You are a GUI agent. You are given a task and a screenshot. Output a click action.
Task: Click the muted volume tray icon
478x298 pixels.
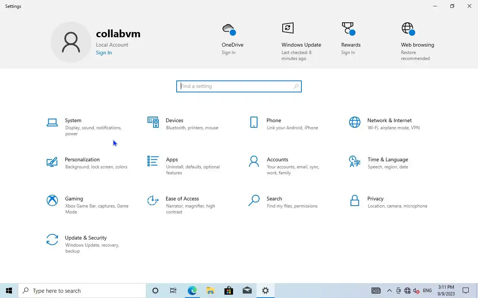416,291
